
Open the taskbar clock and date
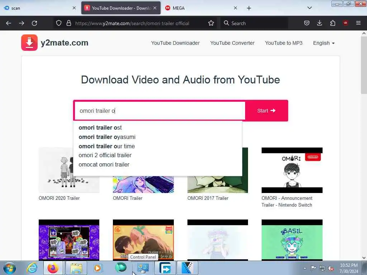(x=348, y=268)
